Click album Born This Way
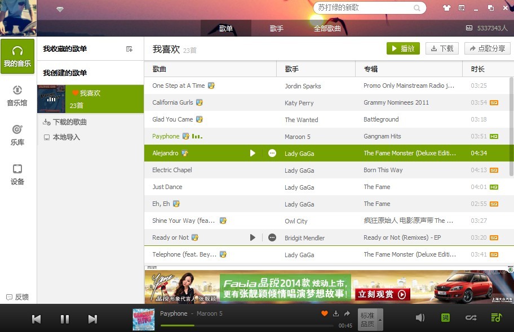Viewport: 514px width, 332px height. [383, 170]
